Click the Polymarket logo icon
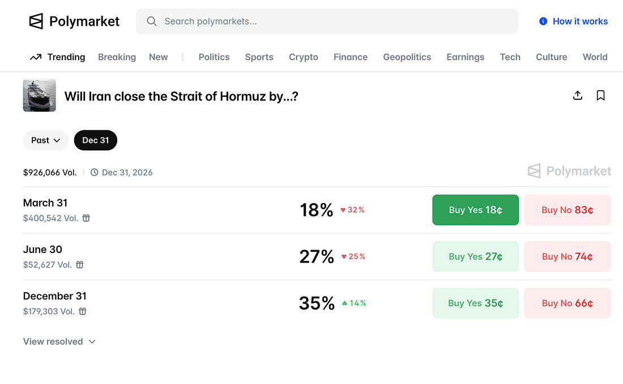 (36, 22)
